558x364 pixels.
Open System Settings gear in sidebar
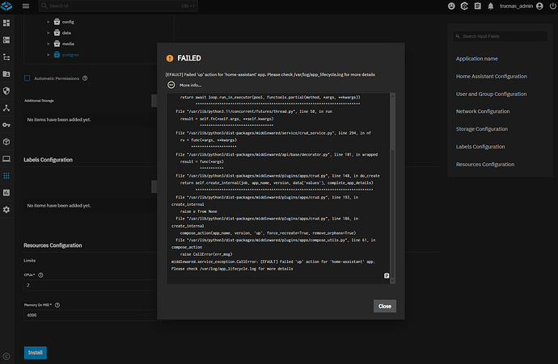(x=6, y=210)
